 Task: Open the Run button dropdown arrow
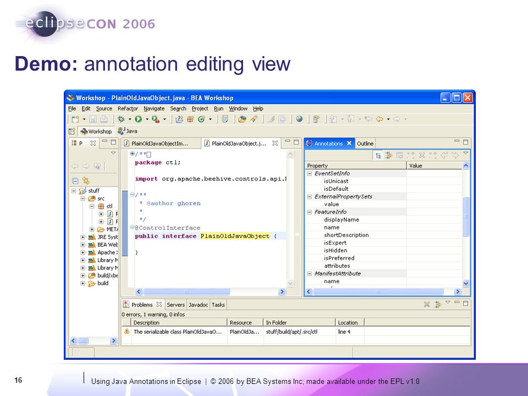[x=147, y=119]
